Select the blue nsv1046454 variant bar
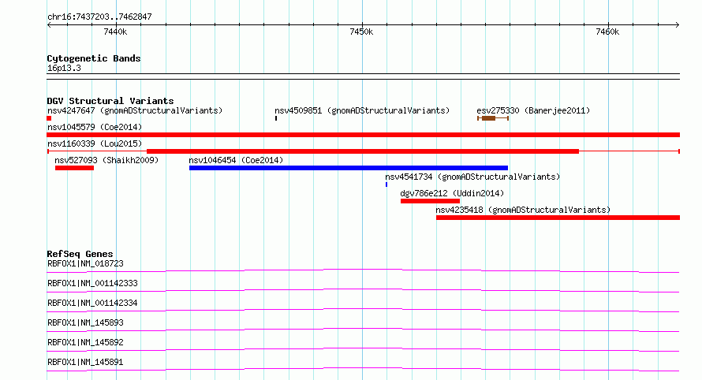The image size is (702, 380). [349, 168]
